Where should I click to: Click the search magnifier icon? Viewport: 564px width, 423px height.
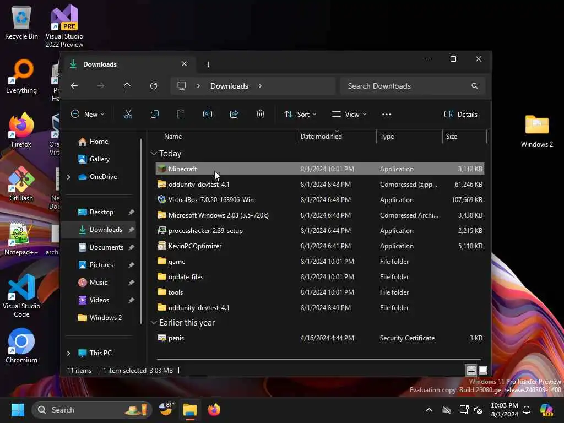475,86
